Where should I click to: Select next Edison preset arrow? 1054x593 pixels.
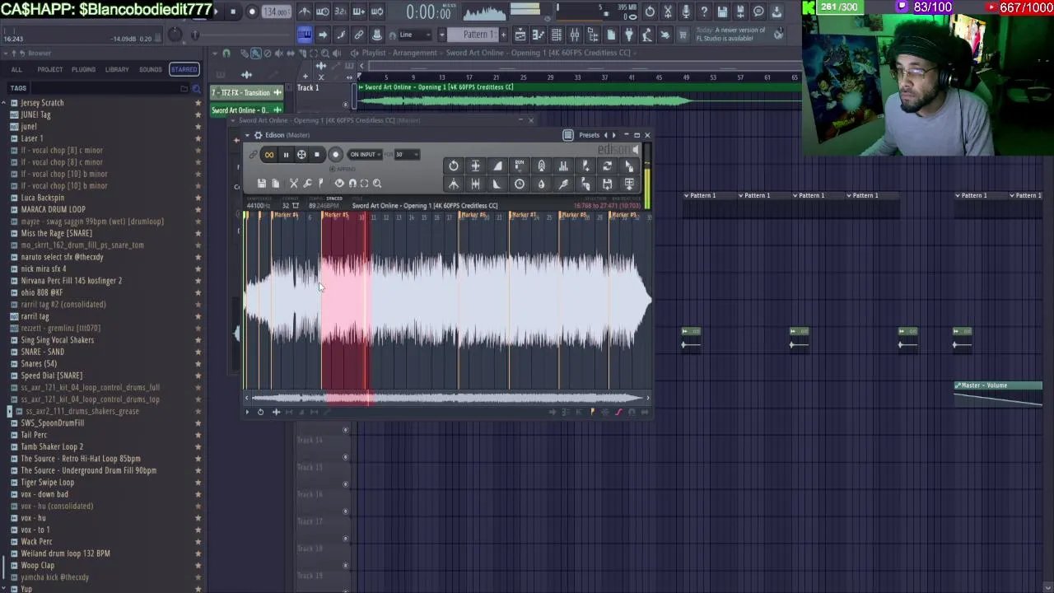pos(614,135)
